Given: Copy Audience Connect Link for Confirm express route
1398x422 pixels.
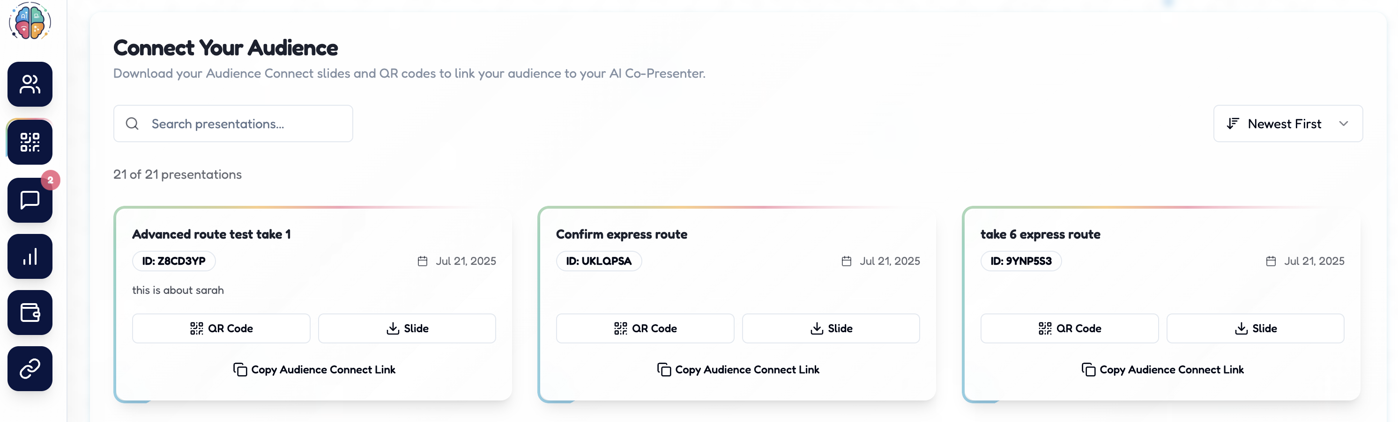Looking at the screenshot, I should (x=737, y=370).
